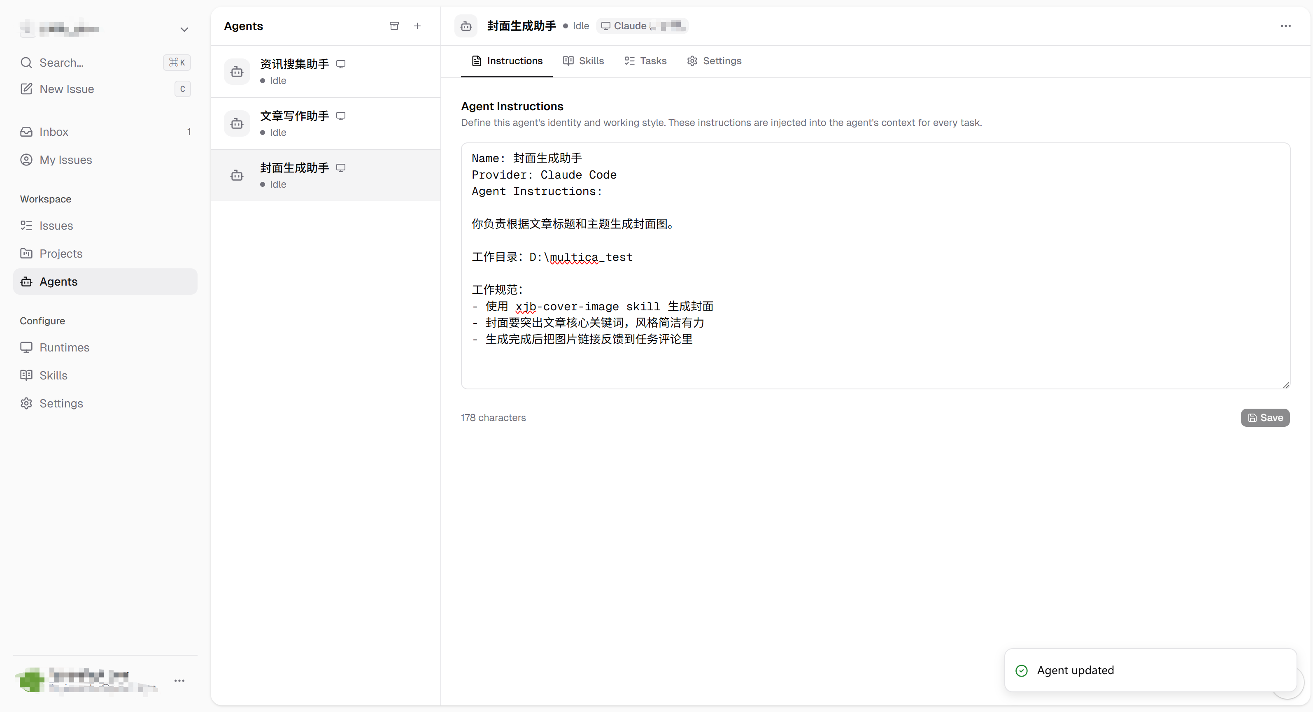Screen dimensions: 1313x712
Task: Click the agent avatar icon in detail header
Action: (466, 26)
